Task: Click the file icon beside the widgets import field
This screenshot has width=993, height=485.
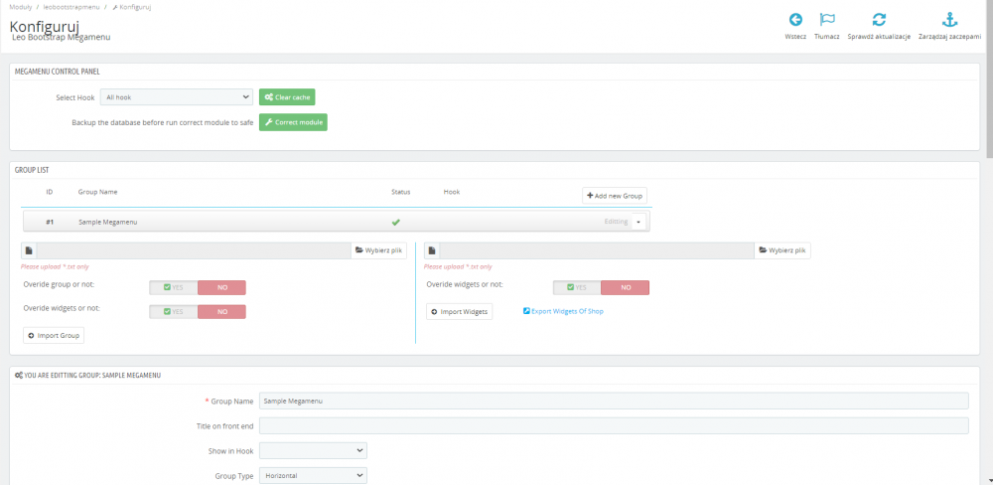Action: [432, 250]
